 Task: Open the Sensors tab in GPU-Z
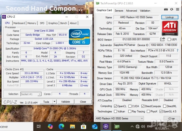[119, 11]
